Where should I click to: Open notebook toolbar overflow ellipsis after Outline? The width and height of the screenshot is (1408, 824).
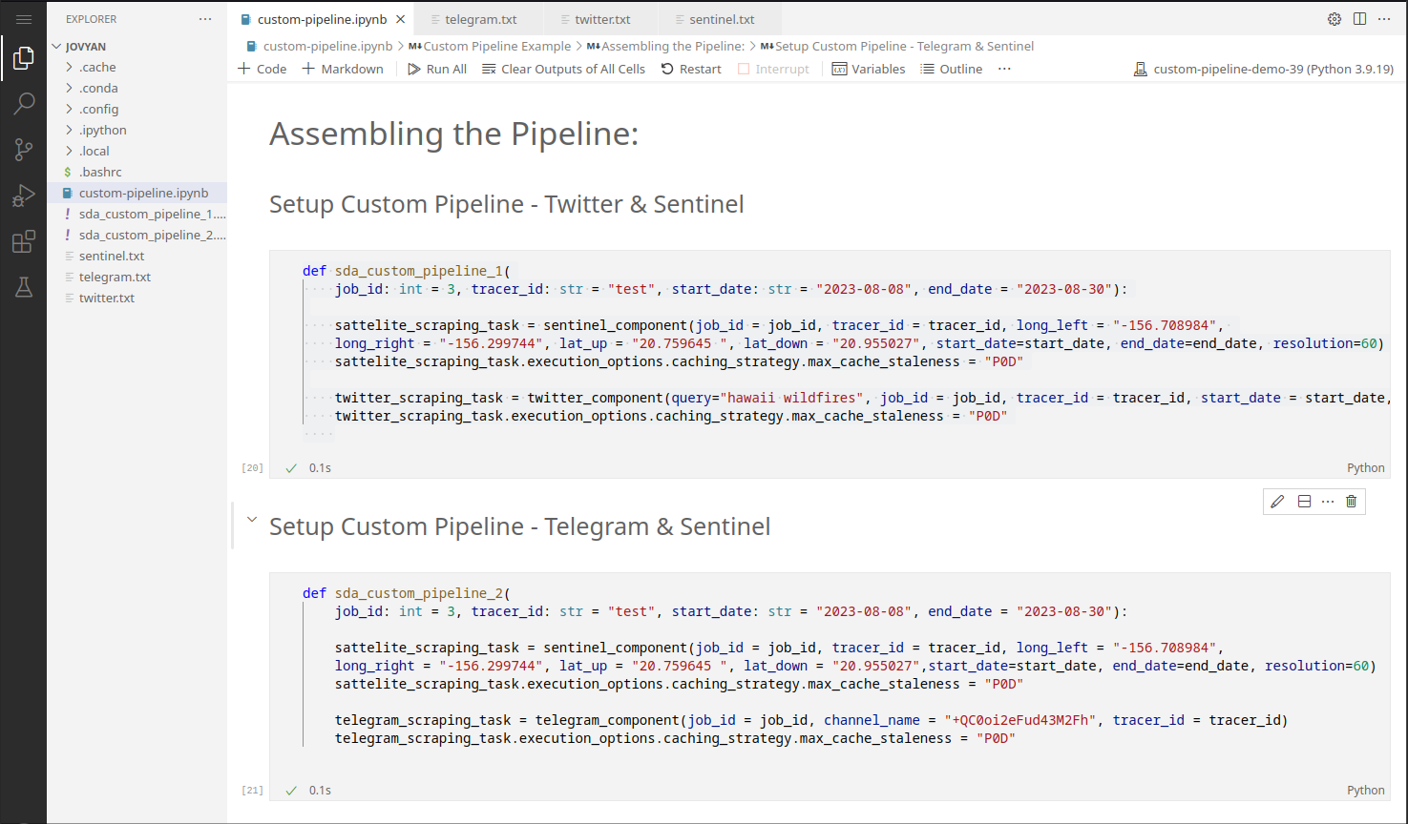(1004, 69)
